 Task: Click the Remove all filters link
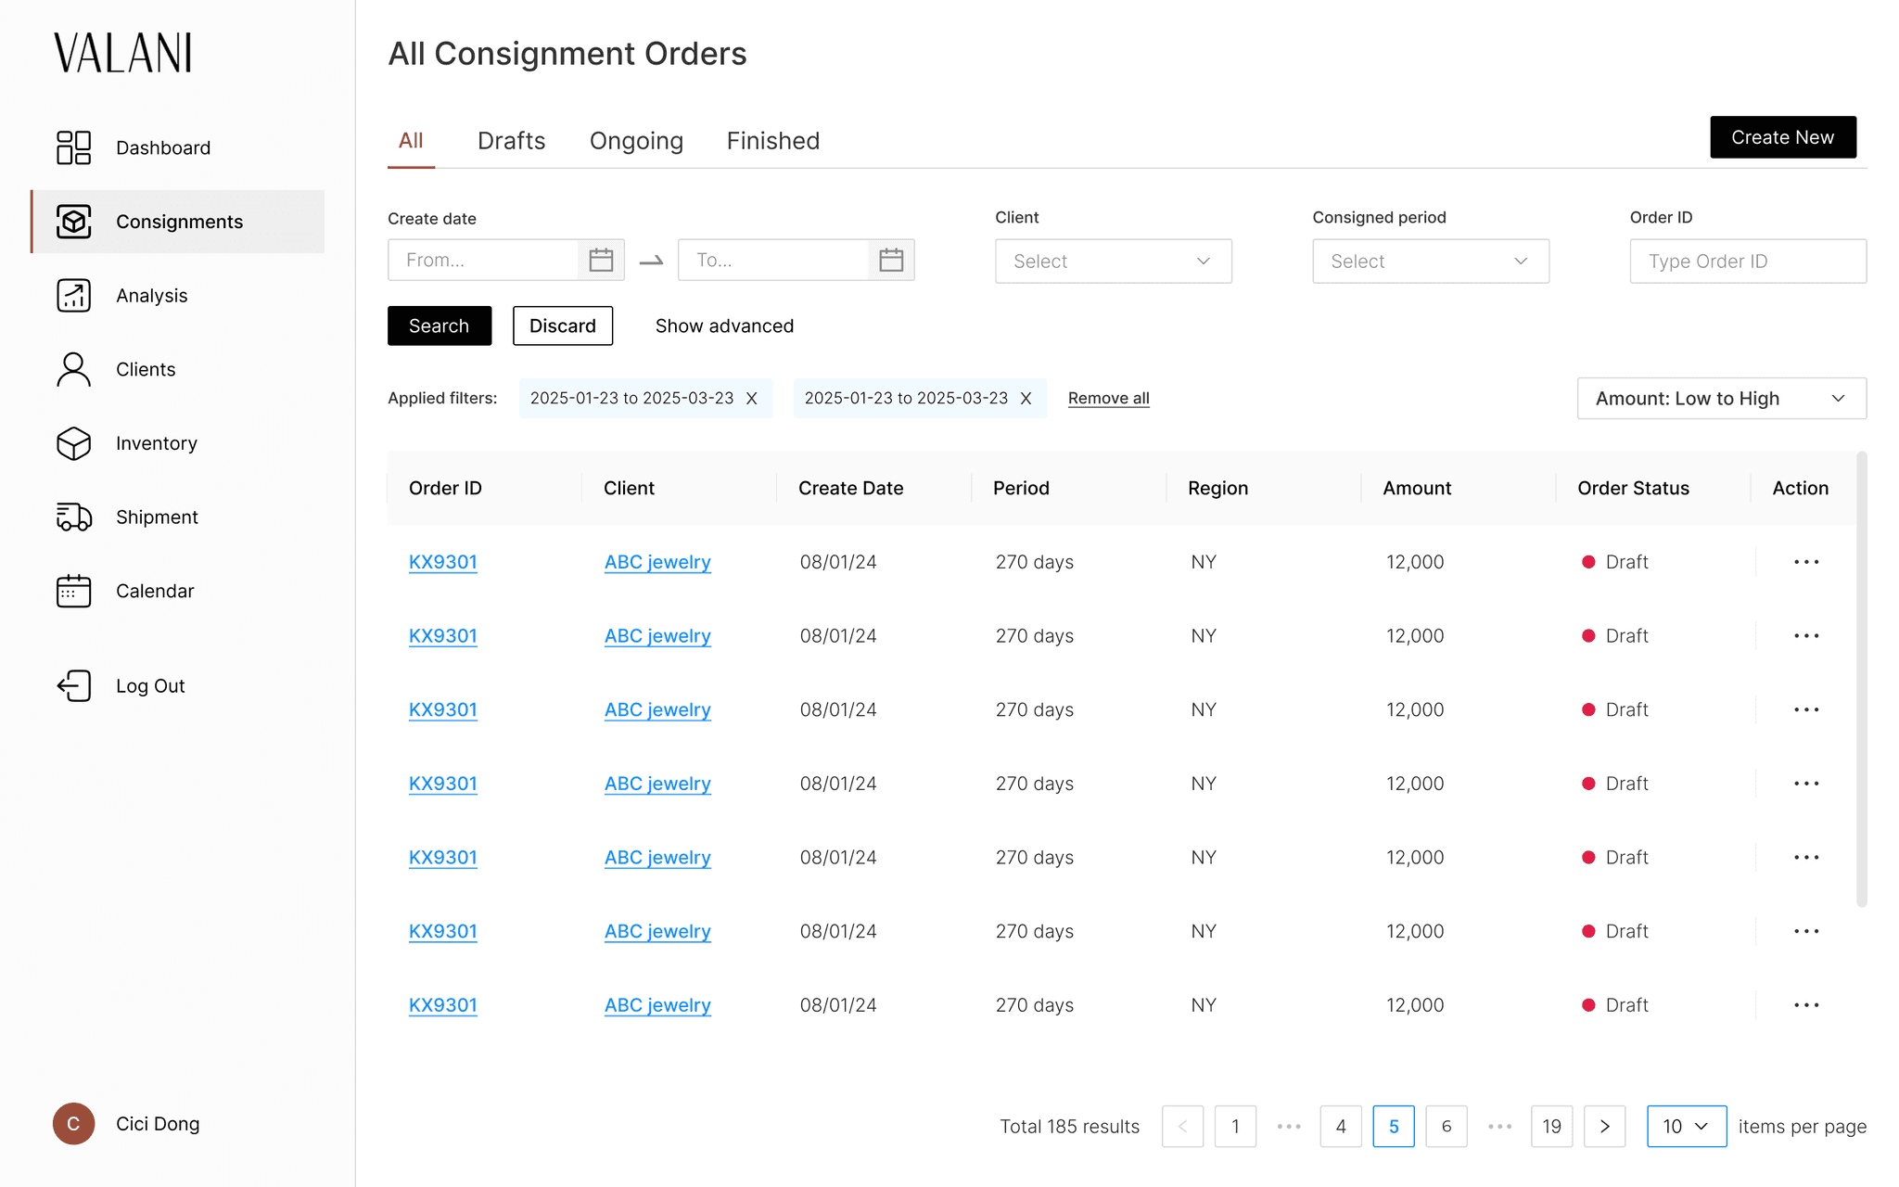(x=1108, y=399)
